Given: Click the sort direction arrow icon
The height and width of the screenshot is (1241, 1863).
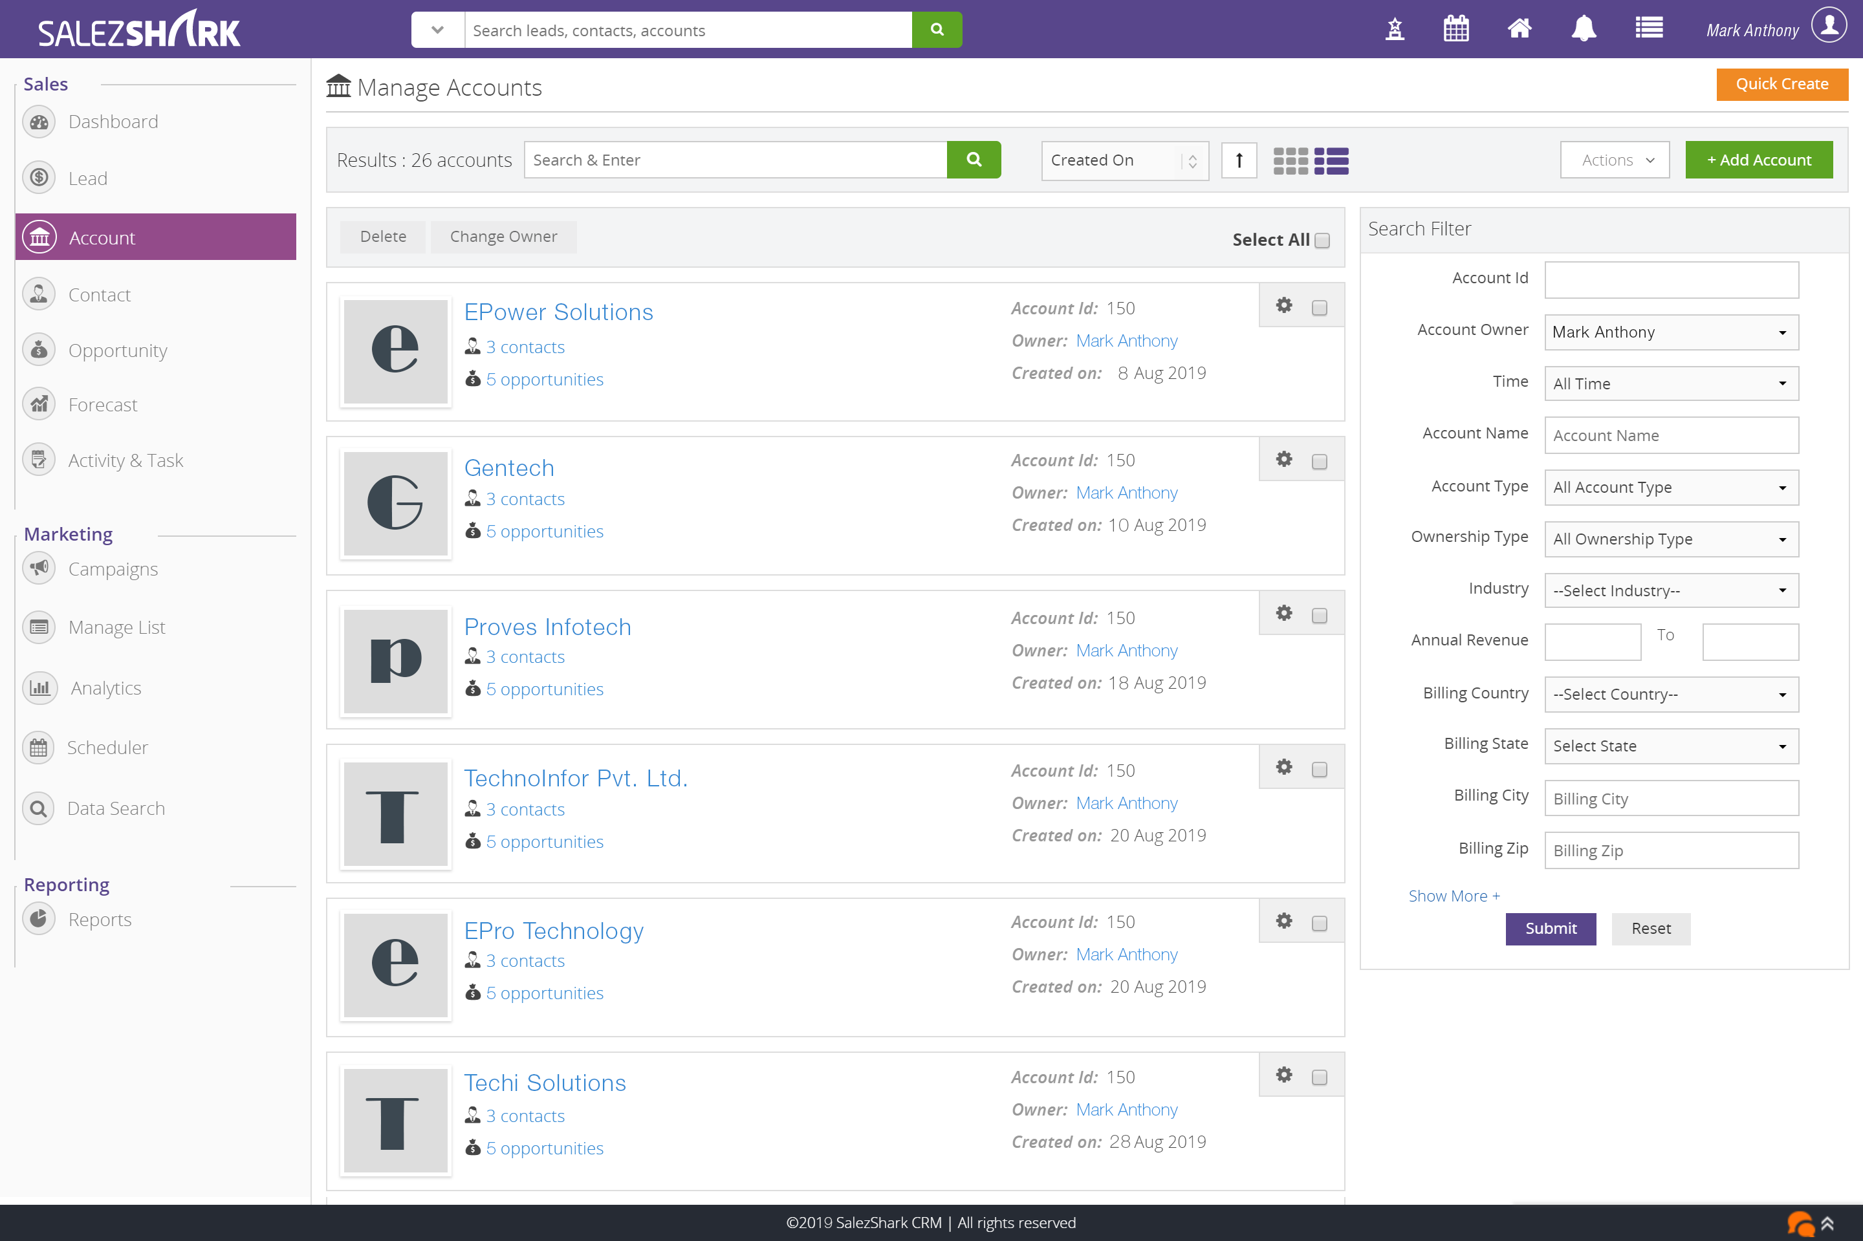Looking at the screenshot, I should [x=1238, y=160].
